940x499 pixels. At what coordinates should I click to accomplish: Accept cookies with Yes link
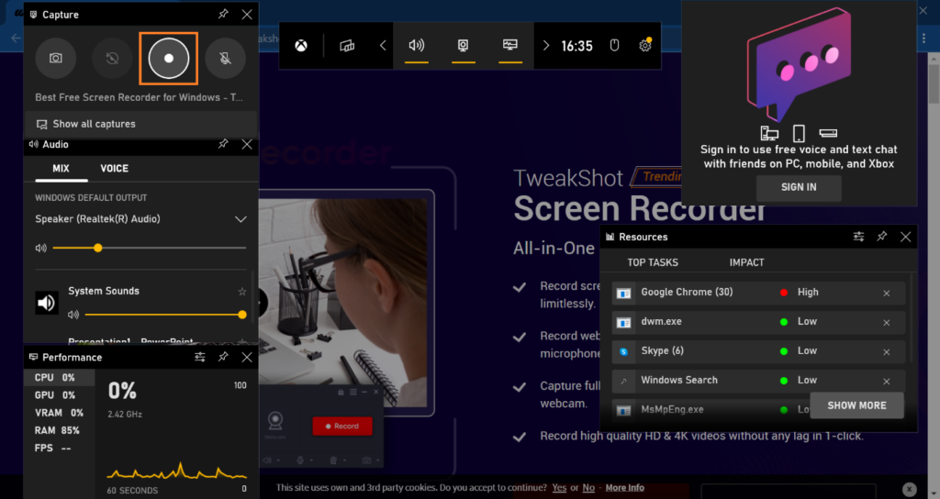pos(559,488)
